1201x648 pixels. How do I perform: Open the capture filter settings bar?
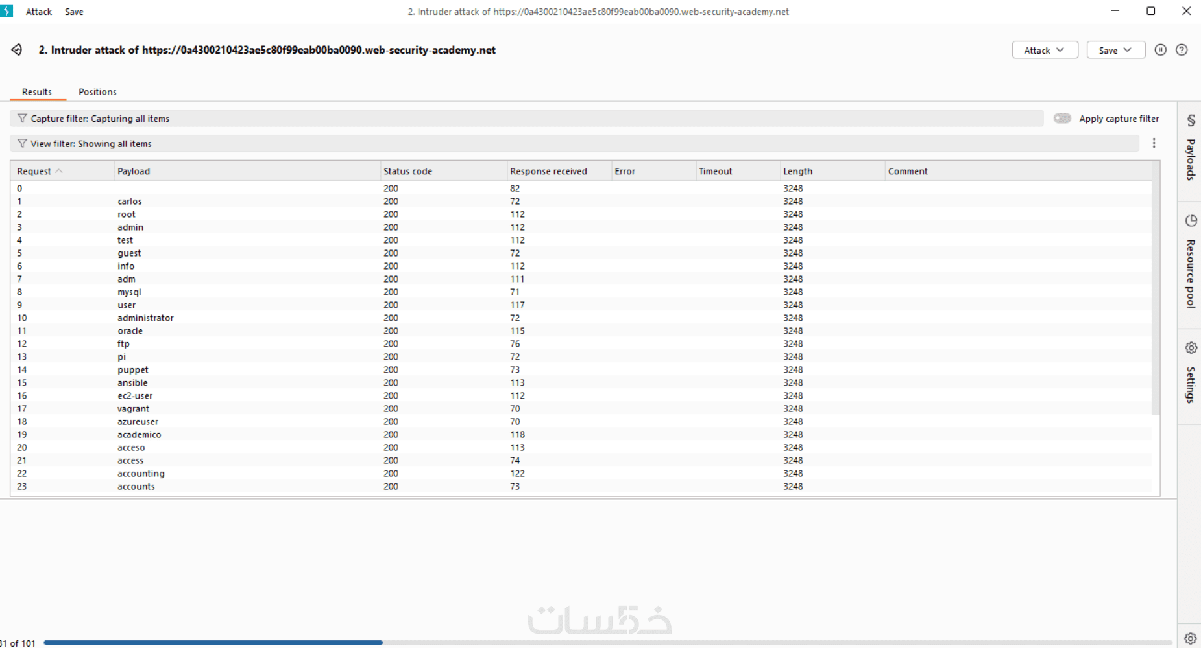[526, 119]
